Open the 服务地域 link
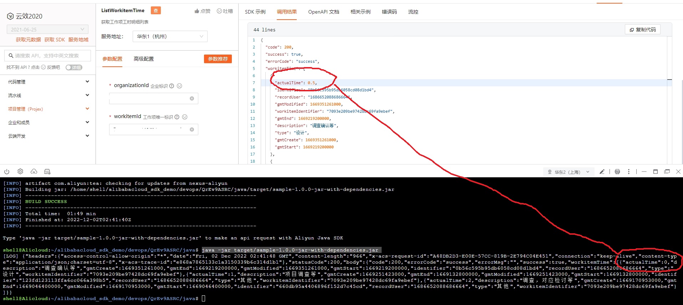Screen dimensions: 683x305 tap(78, 40)
